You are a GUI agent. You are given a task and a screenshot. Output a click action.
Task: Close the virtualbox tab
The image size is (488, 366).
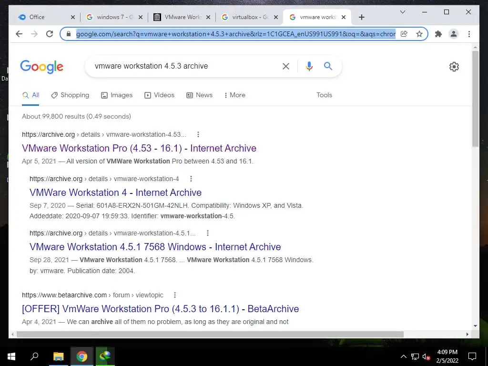tap(276, 17)
